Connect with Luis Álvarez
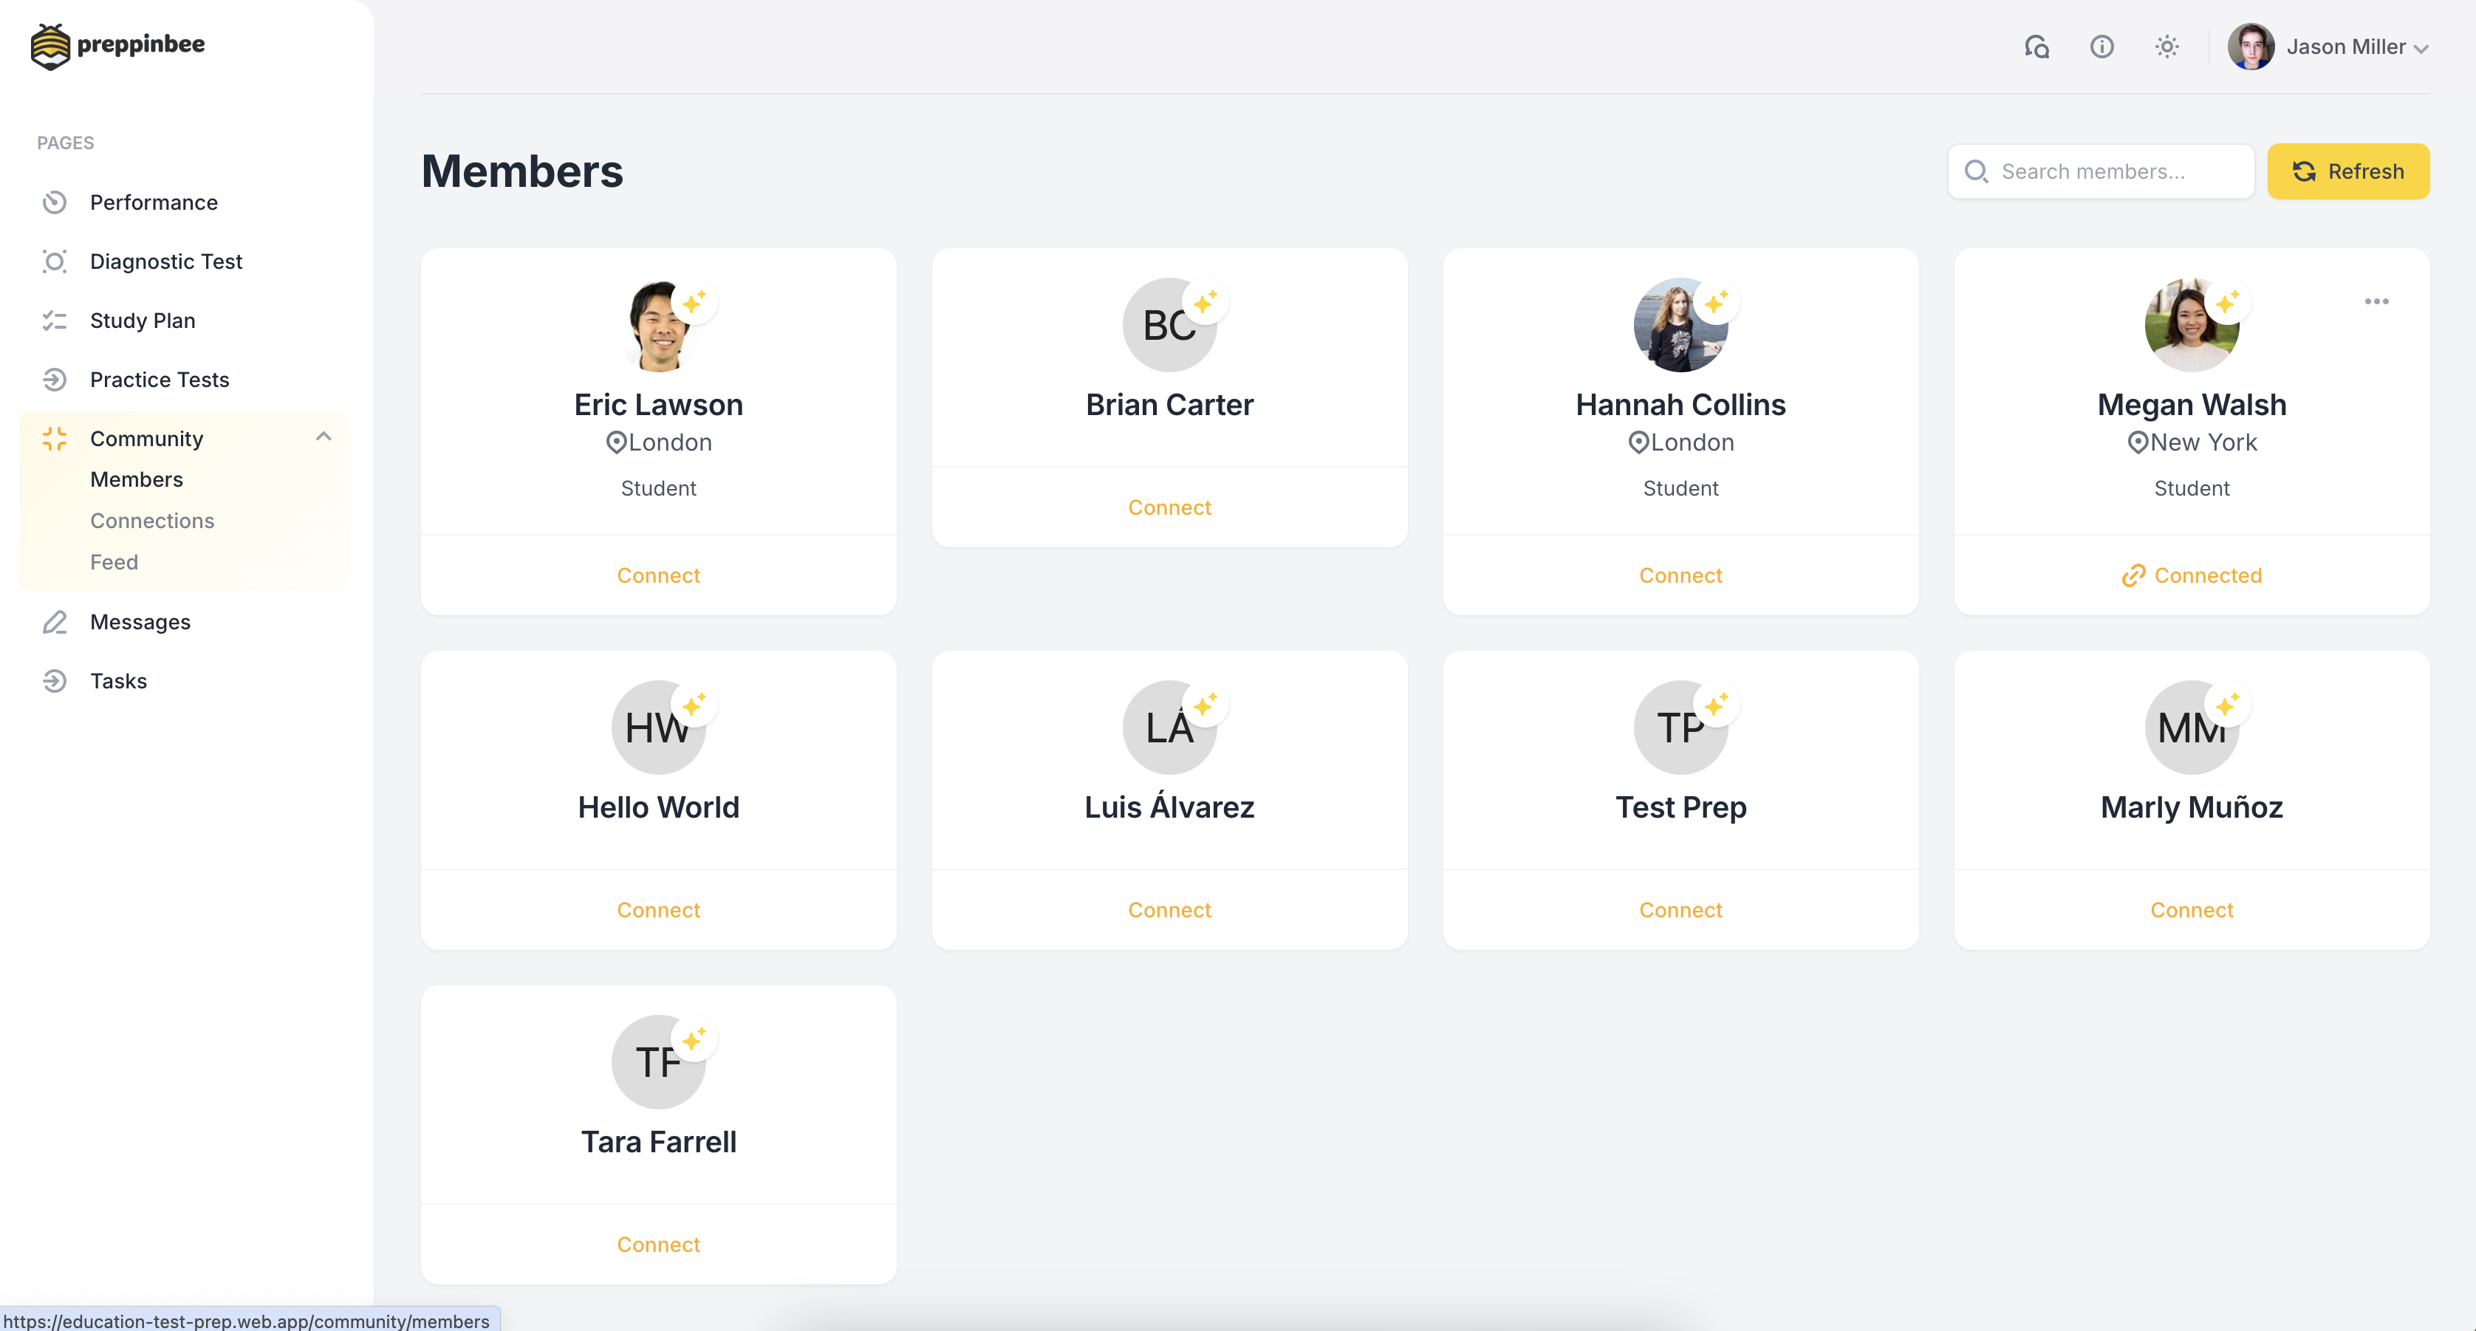The image size is (2476, 1331). pyautogui.click(x=1170, y=909)
